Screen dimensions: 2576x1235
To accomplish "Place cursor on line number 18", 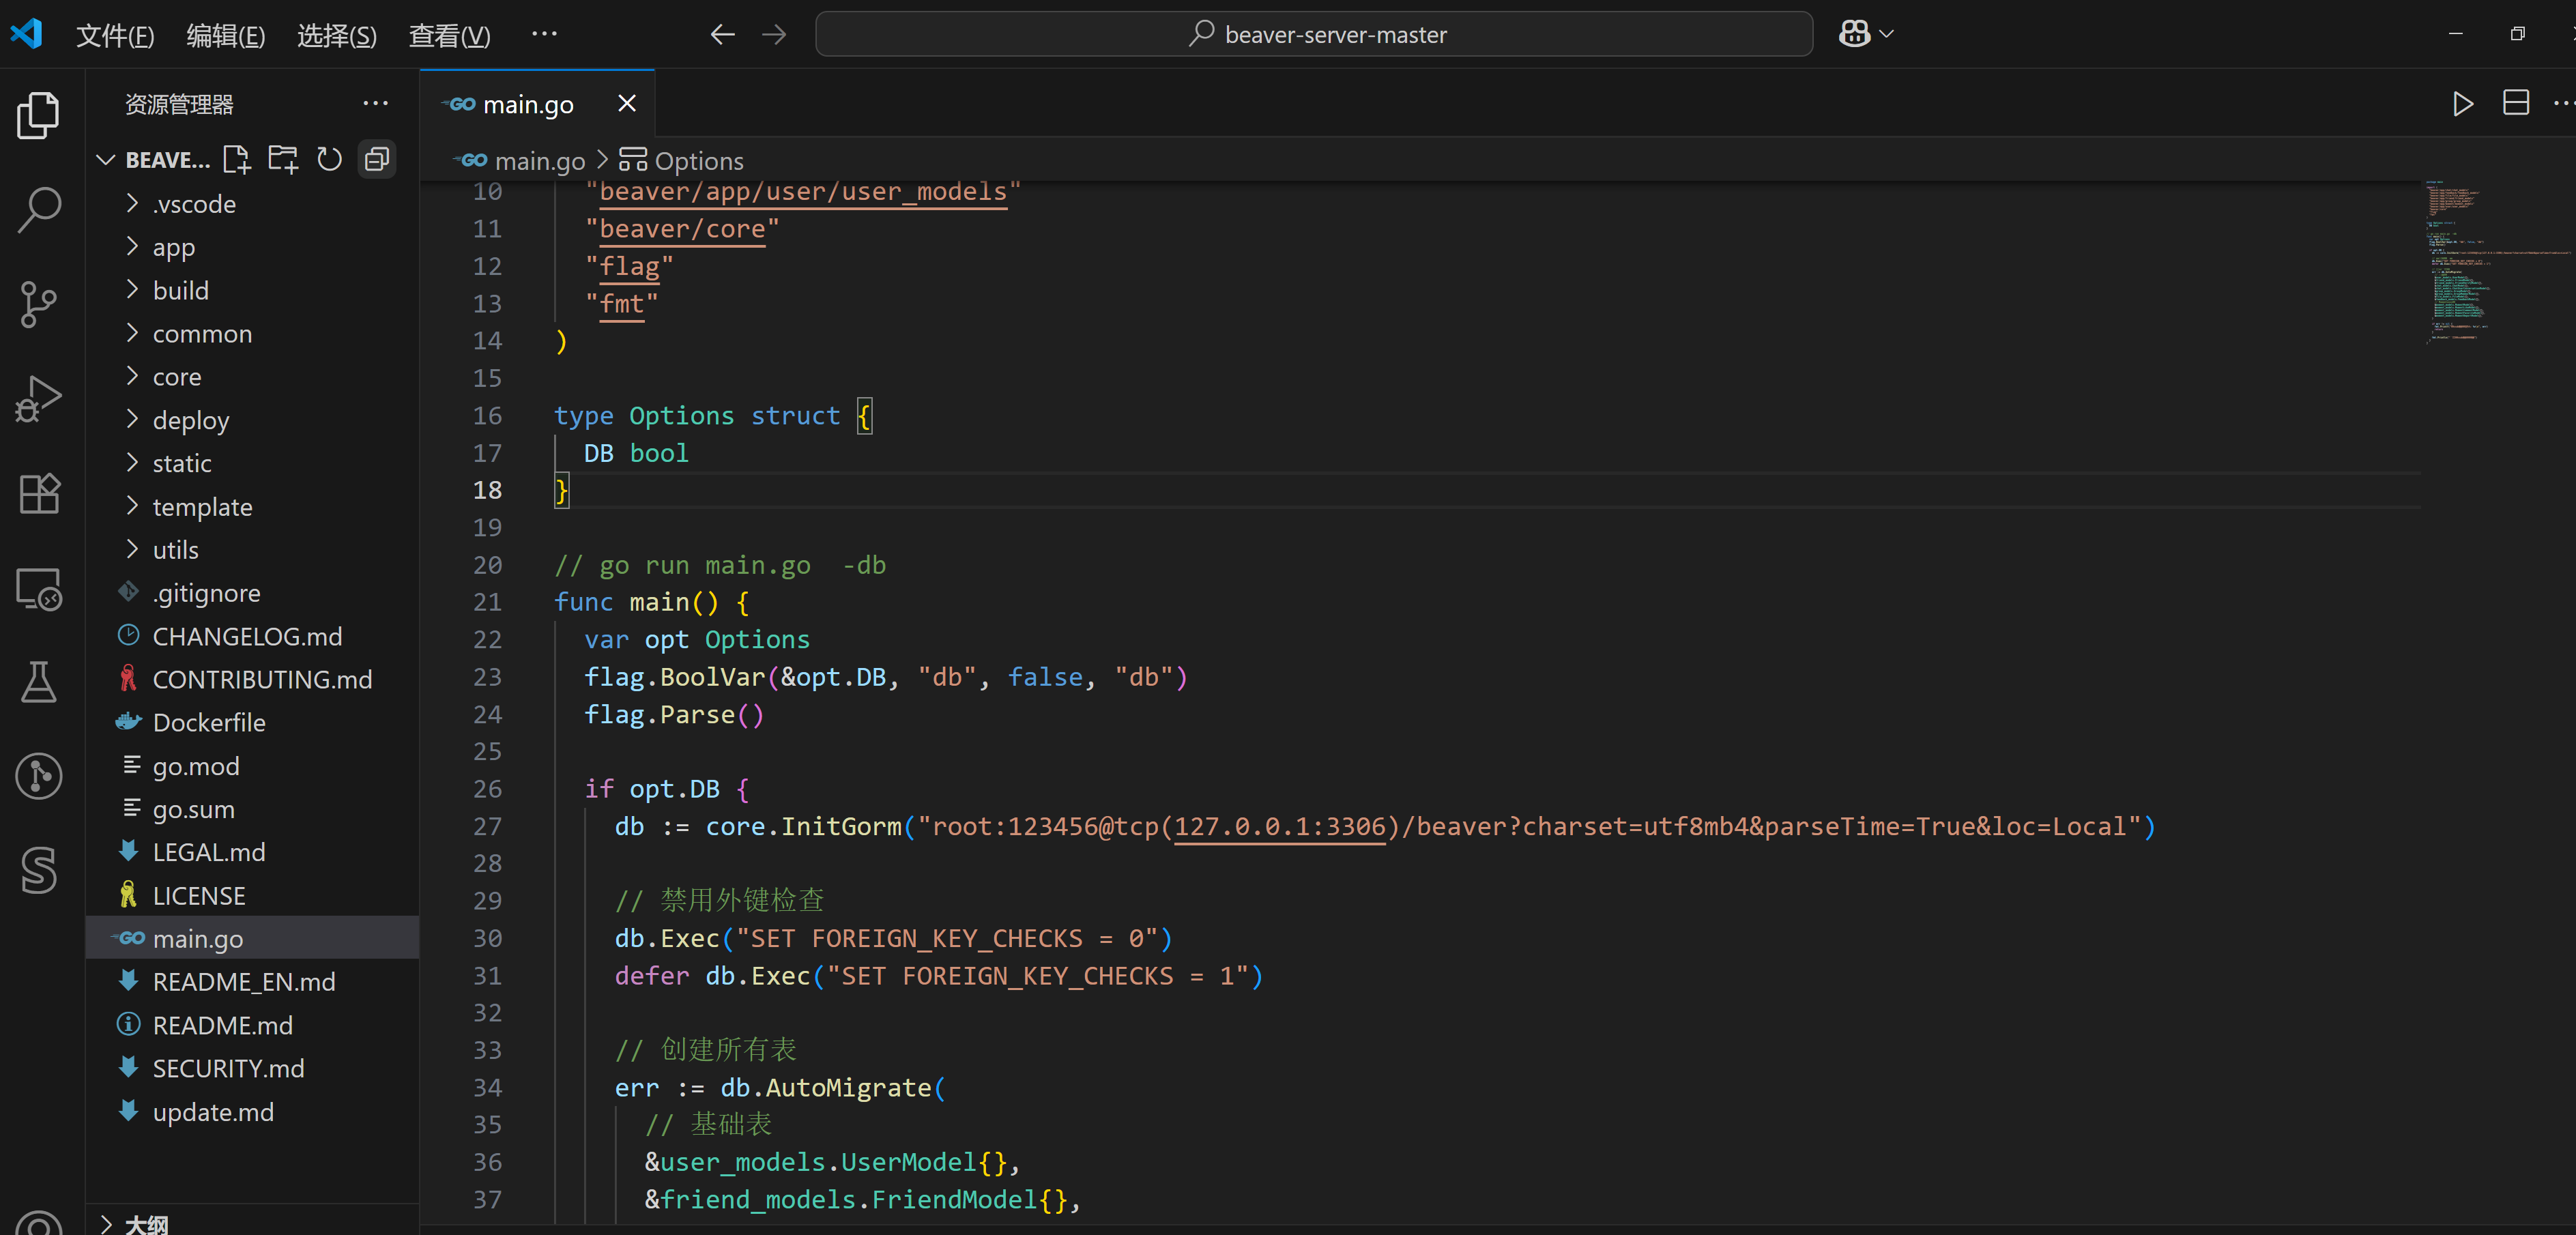I will (487, 490).
